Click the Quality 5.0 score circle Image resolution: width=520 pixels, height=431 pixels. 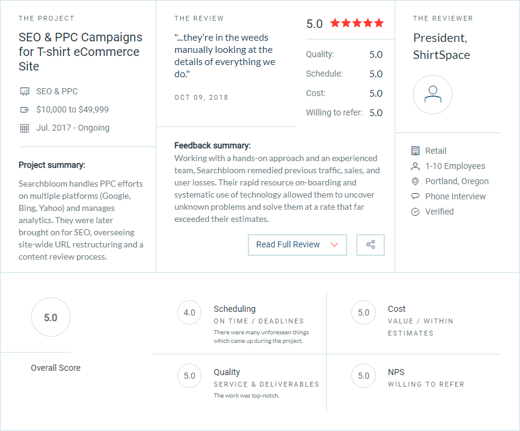coord(189,376)
